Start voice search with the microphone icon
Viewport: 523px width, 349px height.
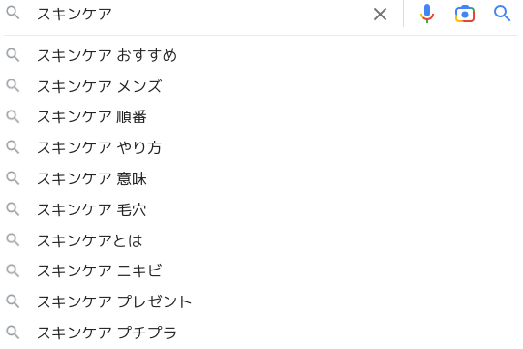427,14
